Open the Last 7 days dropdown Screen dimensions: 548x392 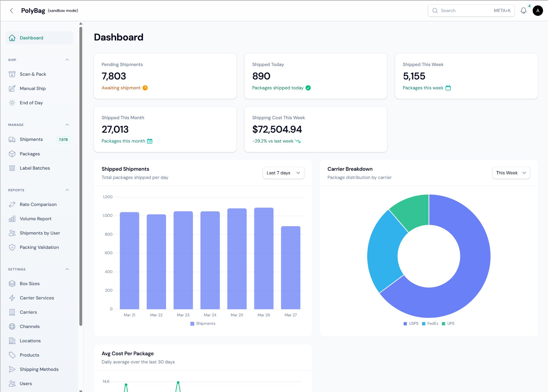(x=283, y=173)
